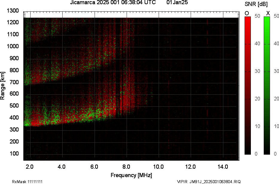Select the 700 range tick label
279x184 pixels.
click(14, 82)
